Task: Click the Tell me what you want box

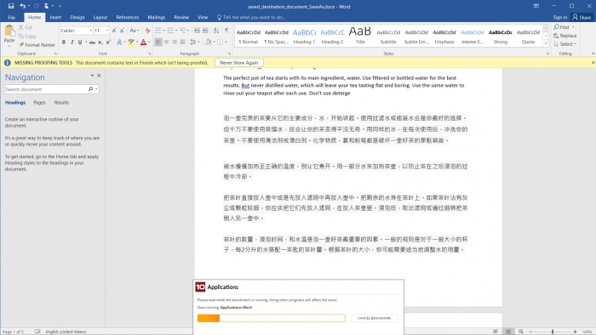Action: tap(251, 17)
